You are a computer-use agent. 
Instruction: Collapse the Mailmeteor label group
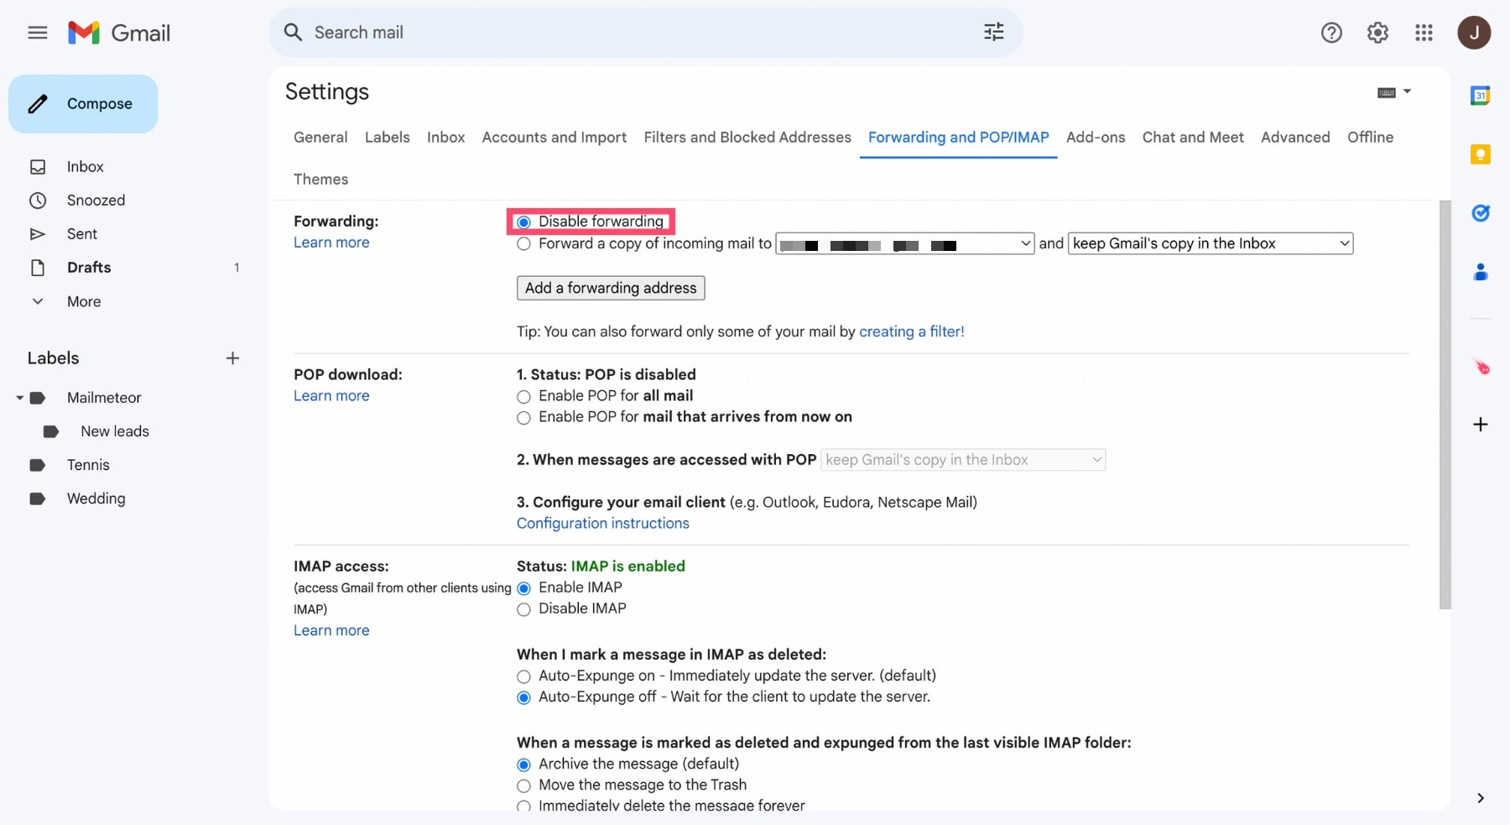click(x=18, y=398)
